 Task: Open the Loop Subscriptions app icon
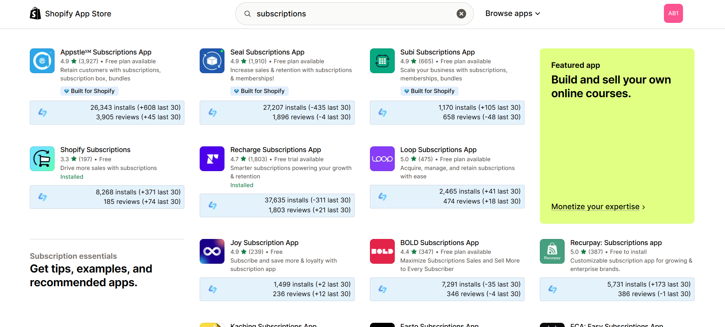382,159
